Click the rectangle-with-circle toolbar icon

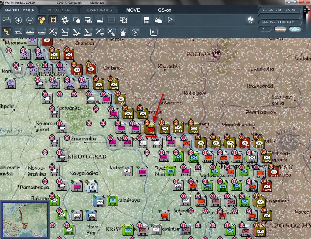click(77, 20)
